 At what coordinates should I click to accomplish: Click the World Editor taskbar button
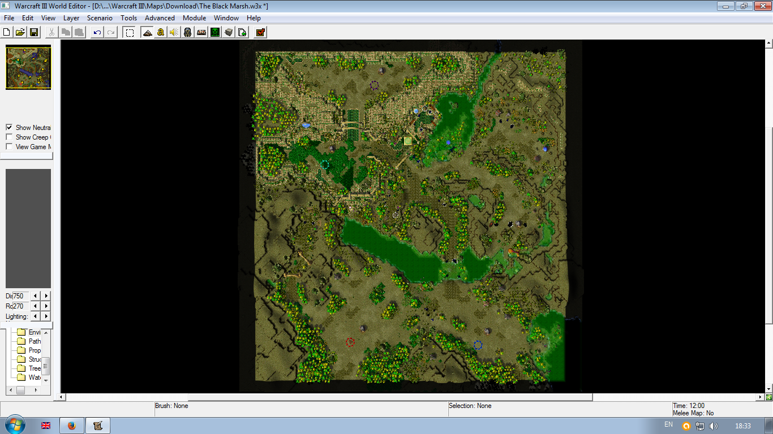point(98,426)
